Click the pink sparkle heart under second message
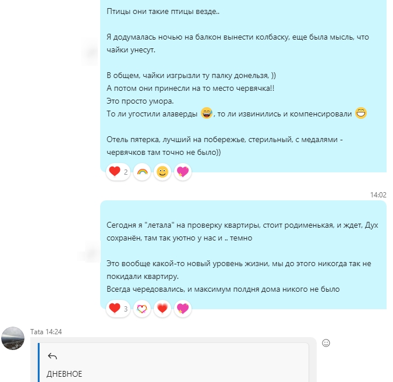Screen dimensions: 393x382 183,309
